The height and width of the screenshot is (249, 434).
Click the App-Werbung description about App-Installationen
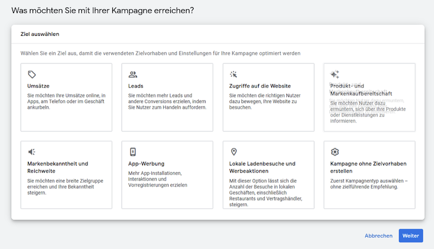pyautogui.click(x=157, y=179)
